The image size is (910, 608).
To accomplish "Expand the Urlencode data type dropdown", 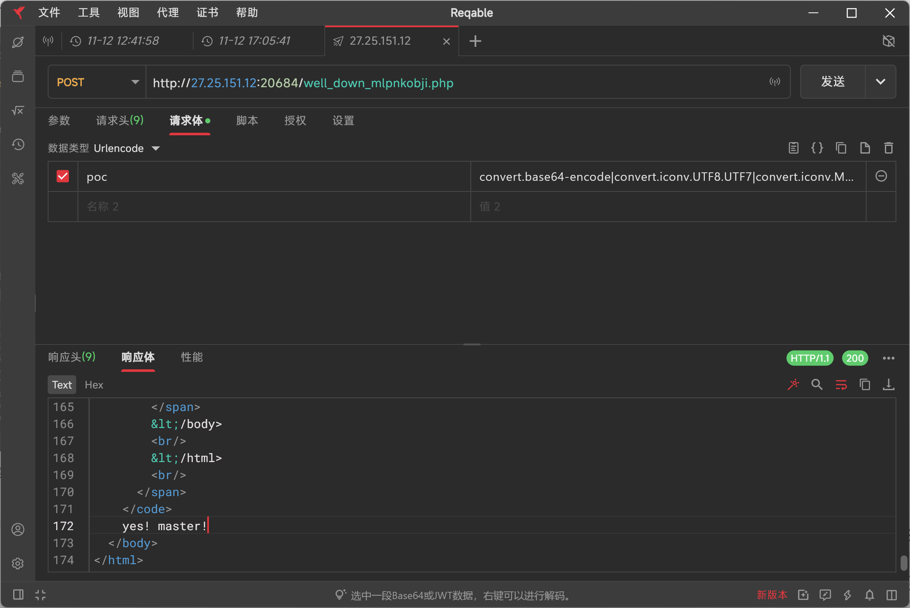I will (x=156, y=148).
